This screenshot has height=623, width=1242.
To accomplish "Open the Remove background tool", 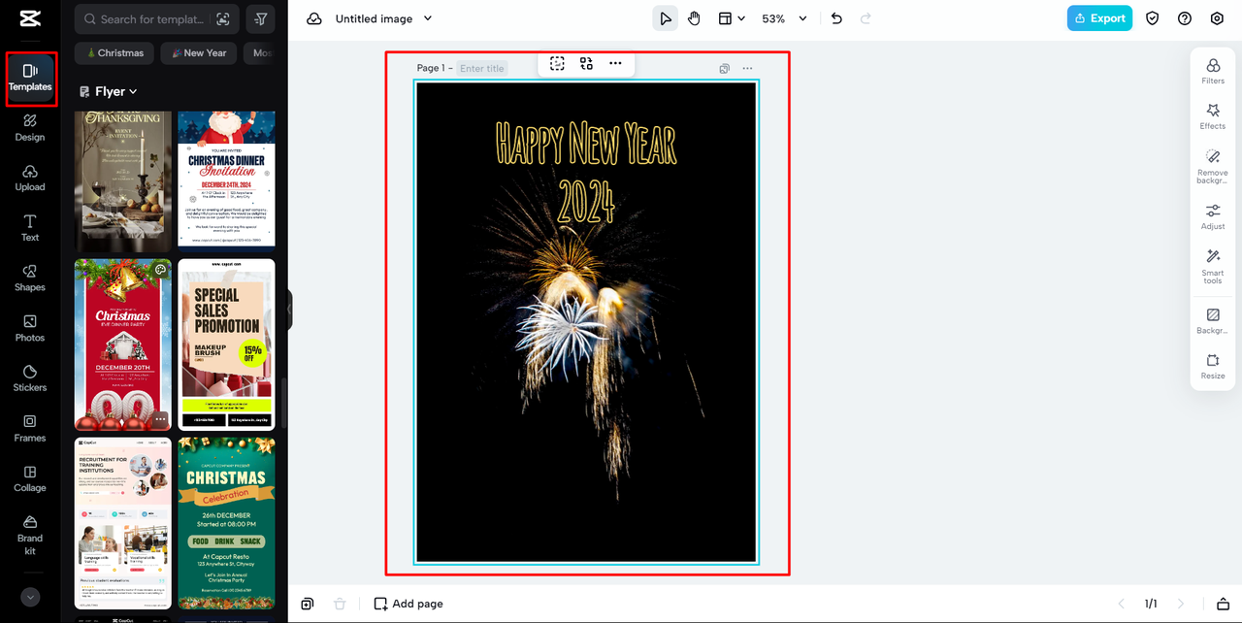I will click(1213, 166).
